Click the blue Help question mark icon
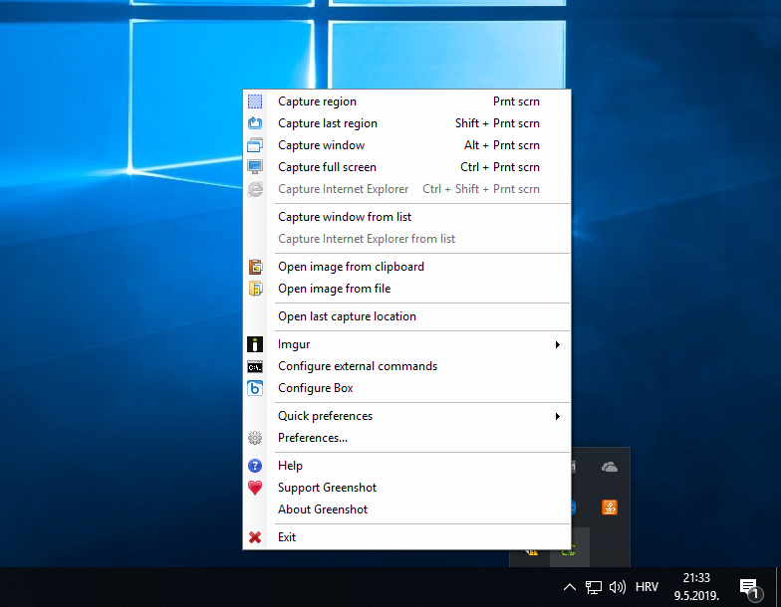The image size is (781, 607). [x=255, y=466]
